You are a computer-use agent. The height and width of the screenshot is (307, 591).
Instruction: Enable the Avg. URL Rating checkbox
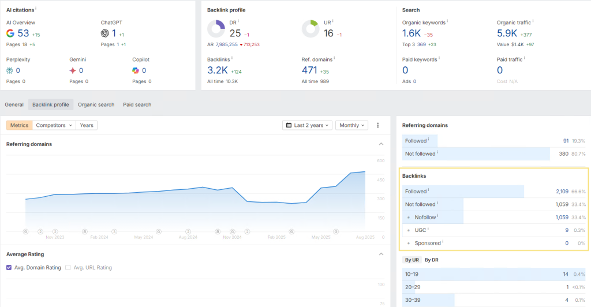coord(68,268)
